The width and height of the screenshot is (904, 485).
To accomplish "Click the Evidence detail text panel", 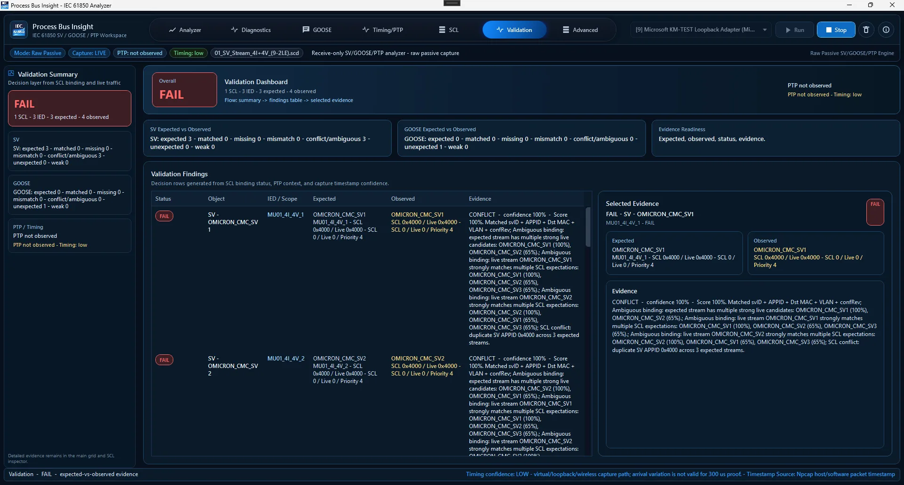I will click(x=745, y=364).
